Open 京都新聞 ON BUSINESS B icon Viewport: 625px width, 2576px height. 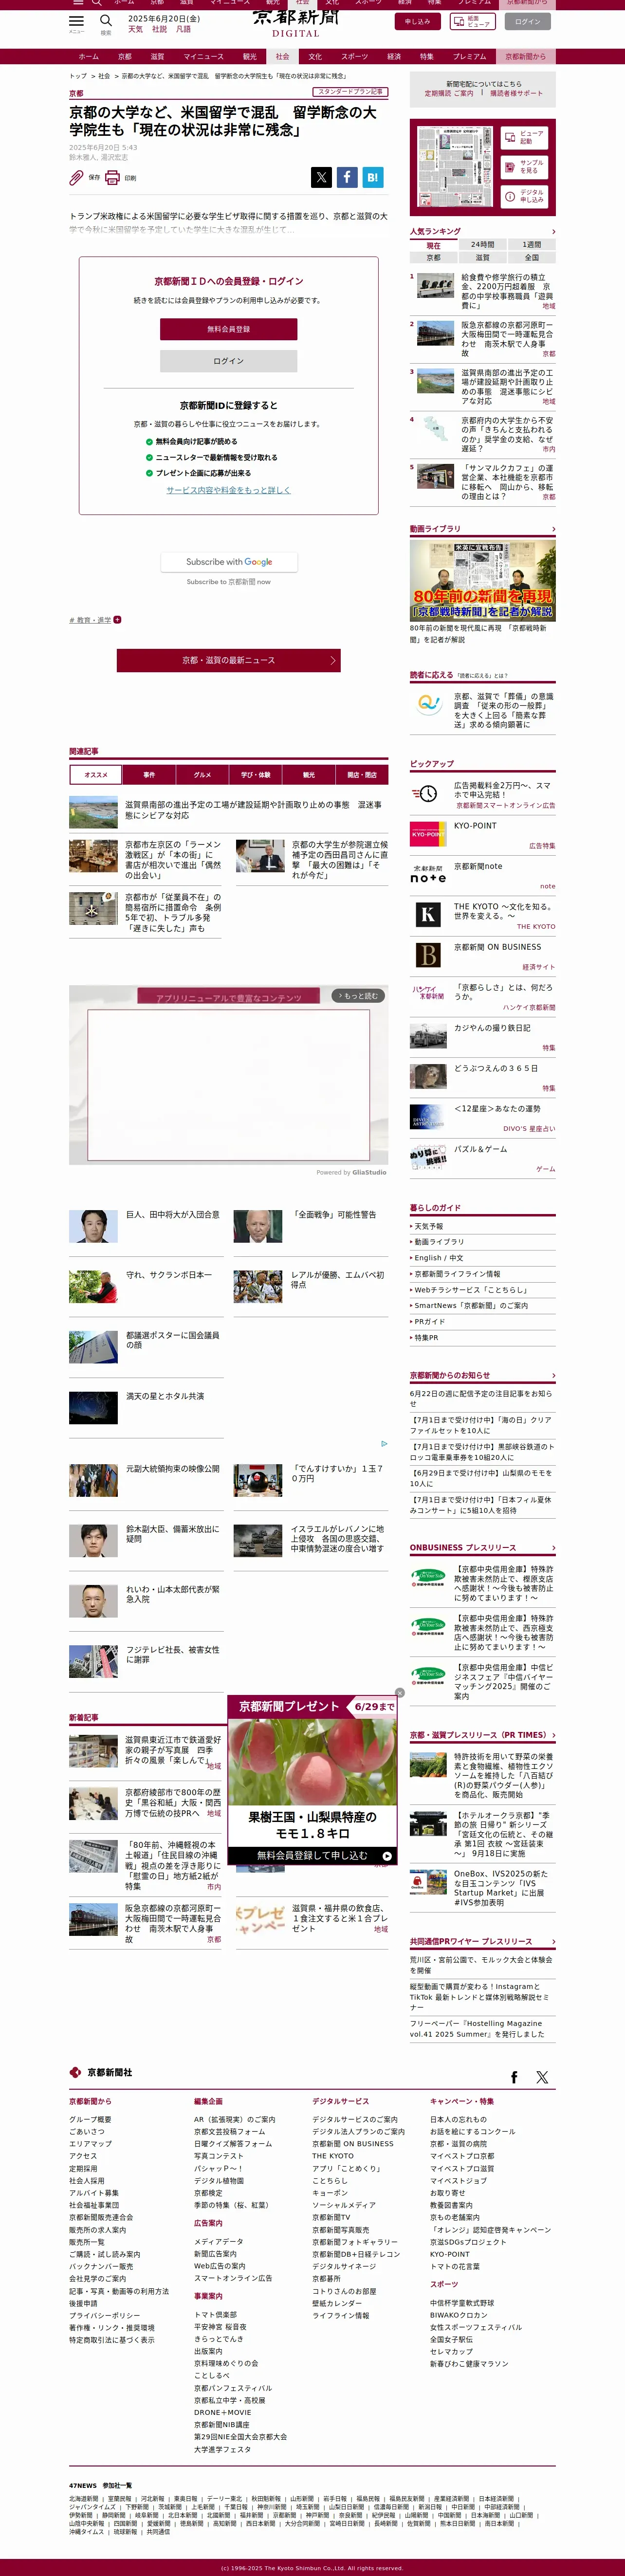point(428,954)
